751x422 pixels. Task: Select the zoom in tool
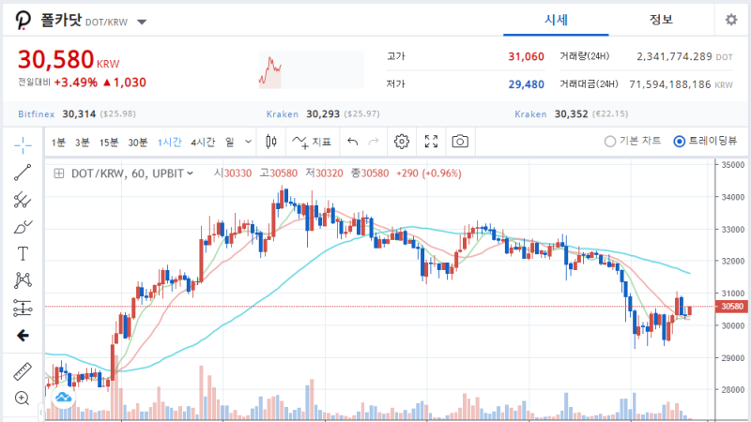click(x=23, y=398)
